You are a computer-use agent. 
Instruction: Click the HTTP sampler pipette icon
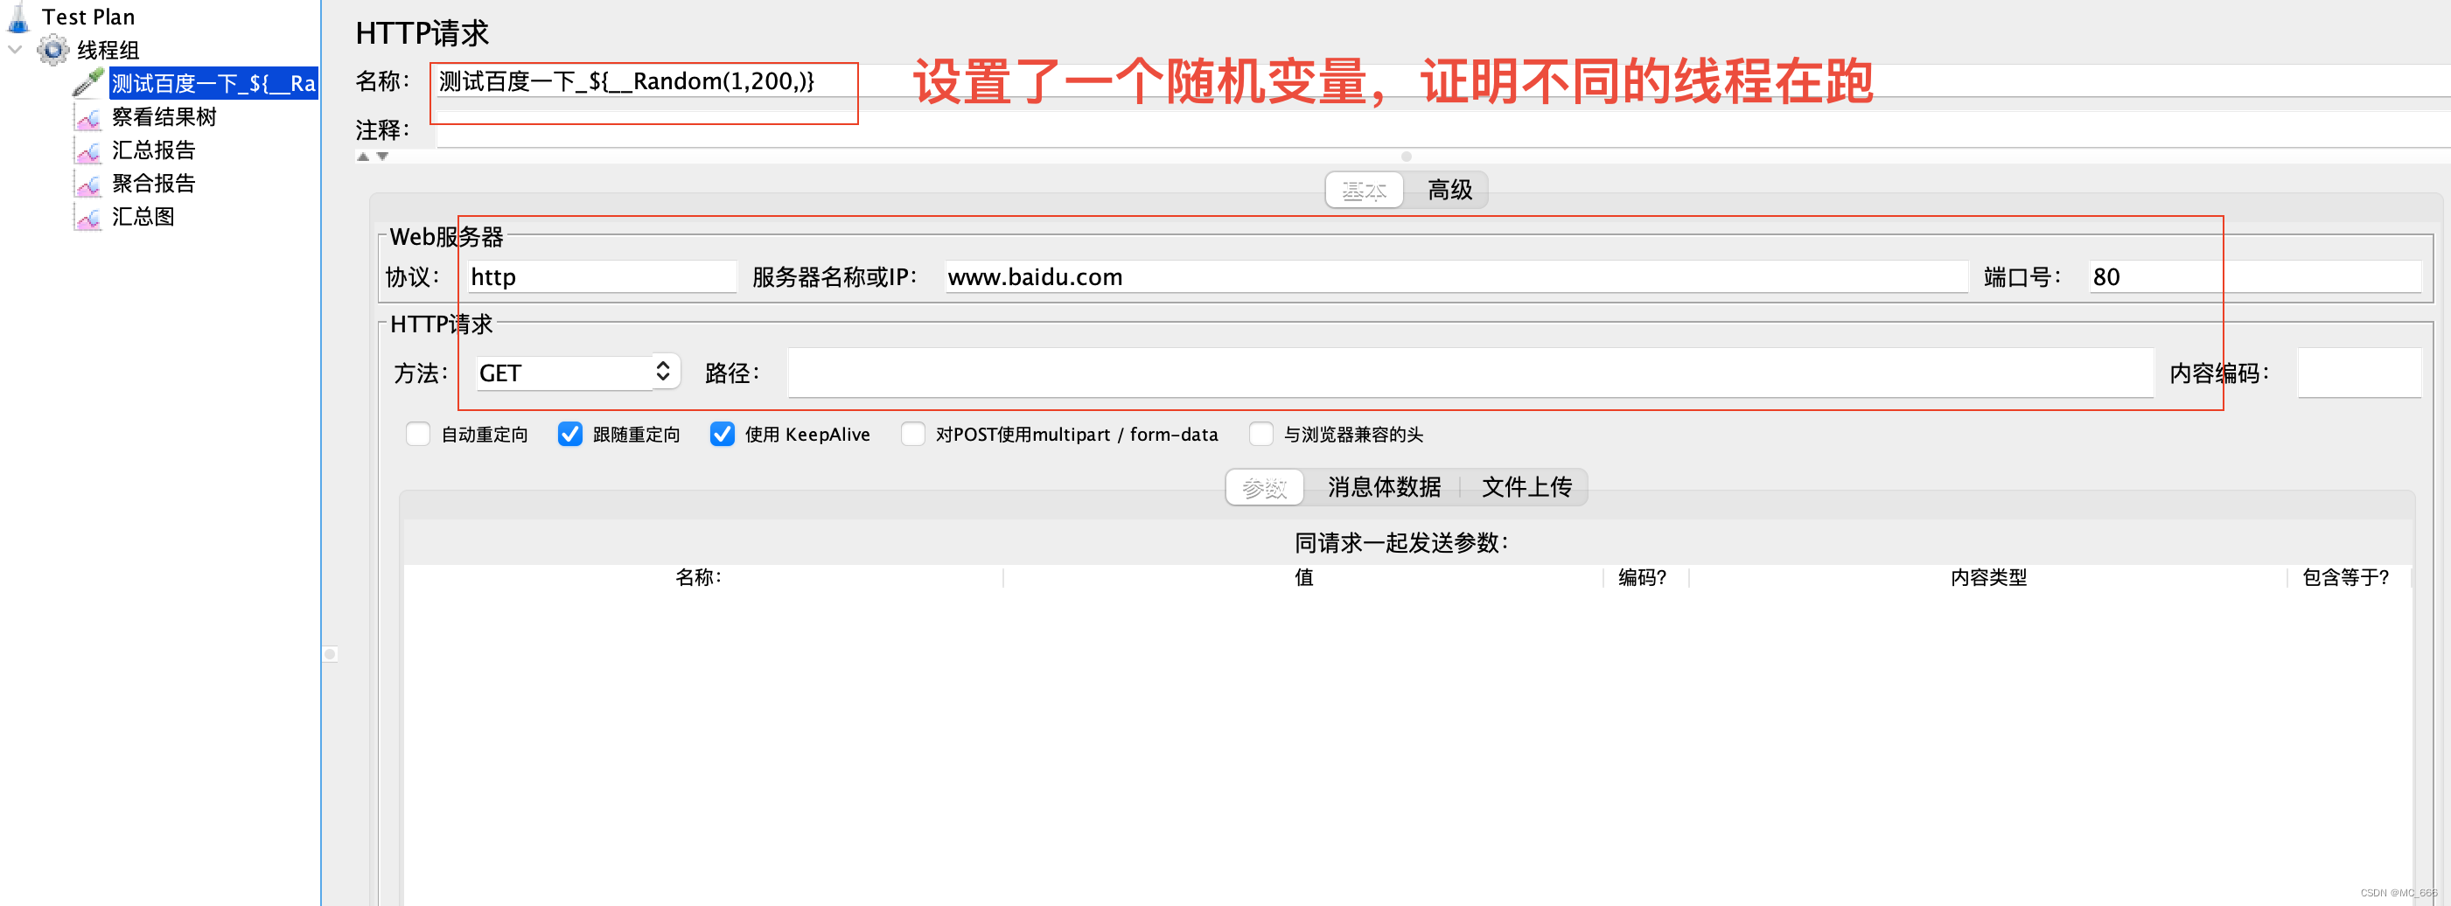point(88,83)
